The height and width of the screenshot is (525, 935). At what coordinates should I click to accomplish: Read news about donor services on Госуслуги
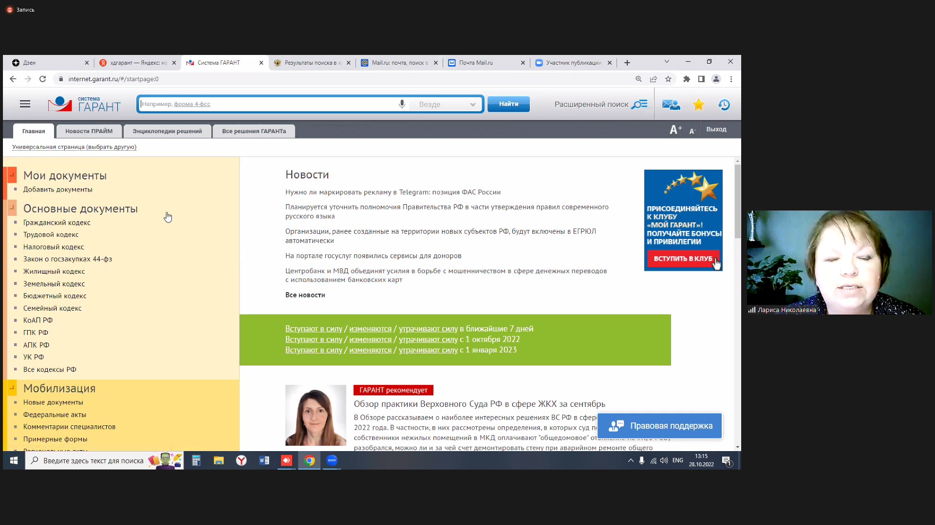click(x=373, y=256)
